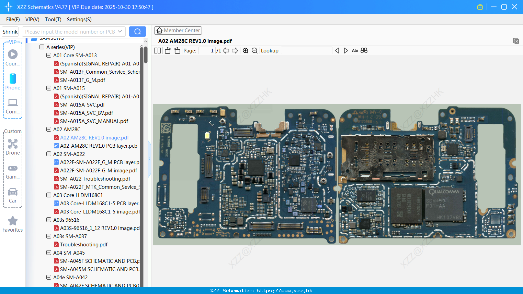The image size is (523, 294).
Task: Open the Settings(S) menu
Action: coord(79,20)
